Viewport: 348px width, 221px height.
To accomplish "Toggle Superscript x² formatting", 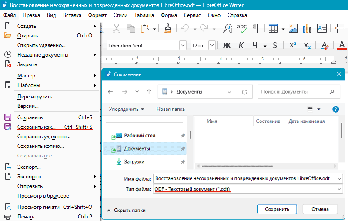I will (293, 45).
